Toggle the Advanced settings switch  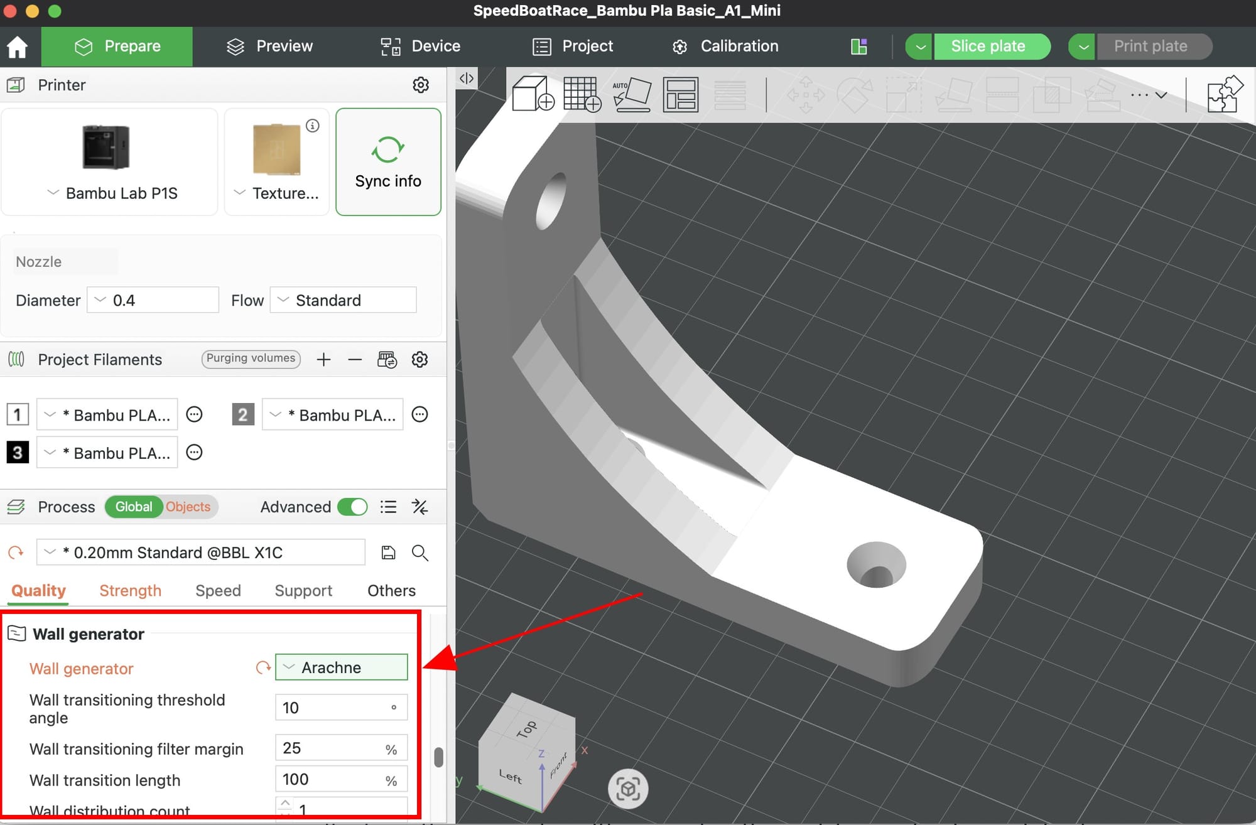352,507
